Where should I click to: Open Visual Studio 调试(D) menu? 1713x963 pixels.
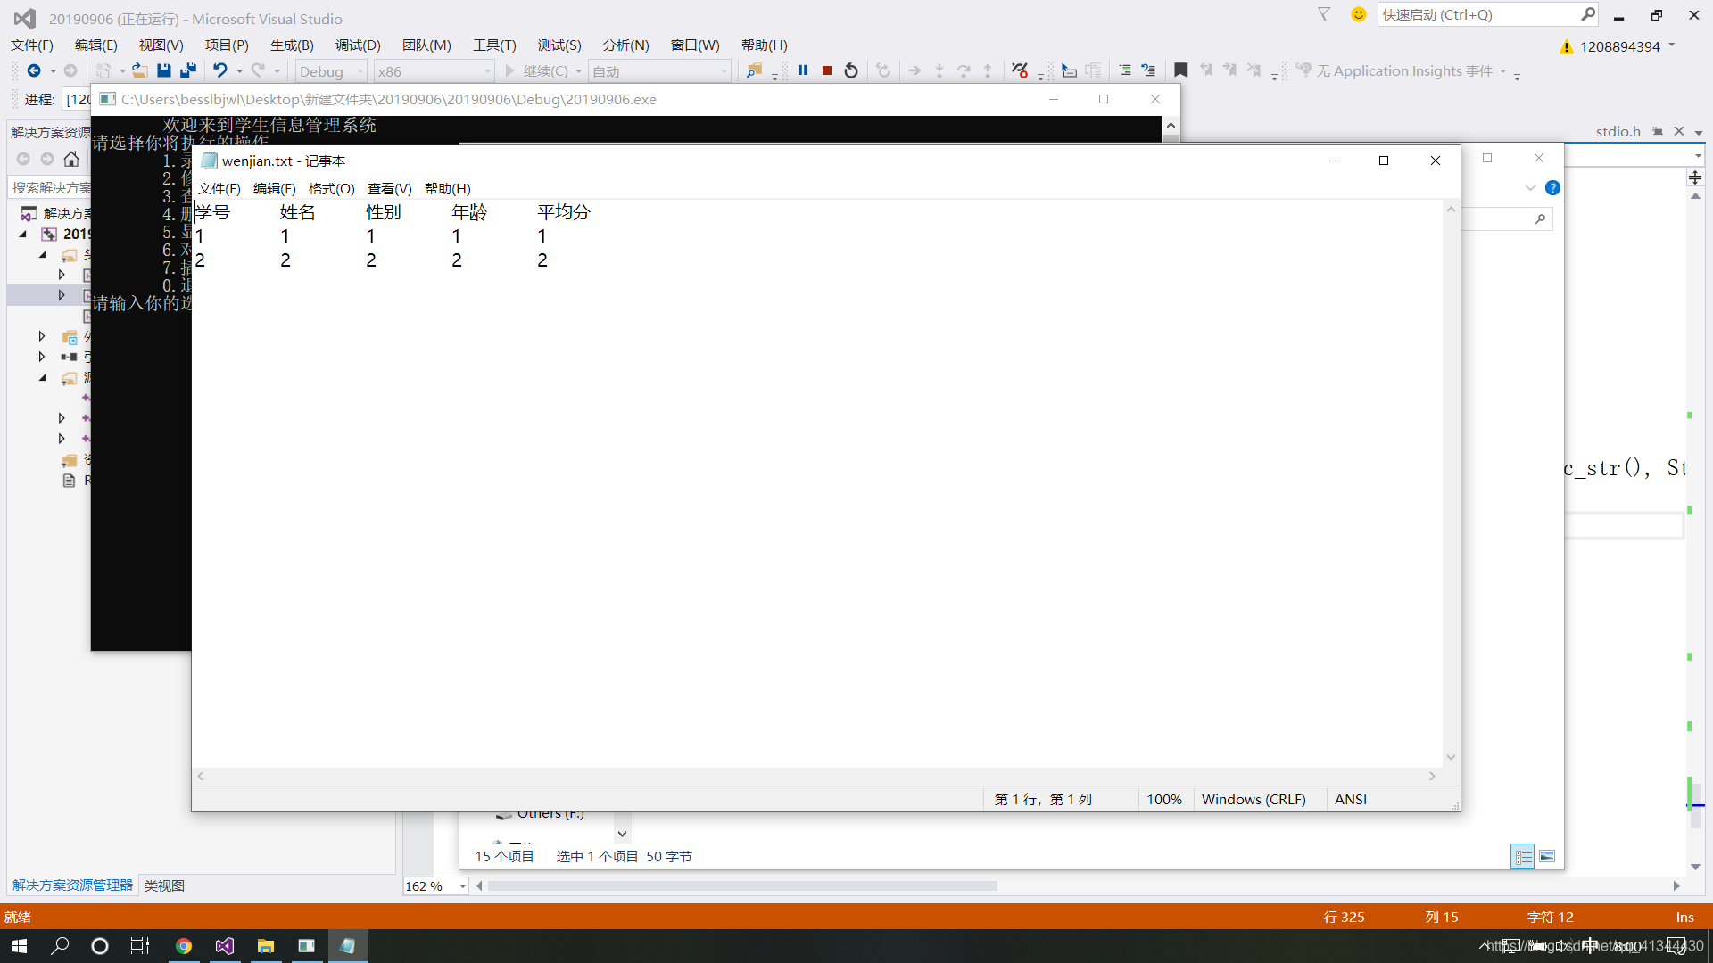pyautogui.click(x=358, y=45)
